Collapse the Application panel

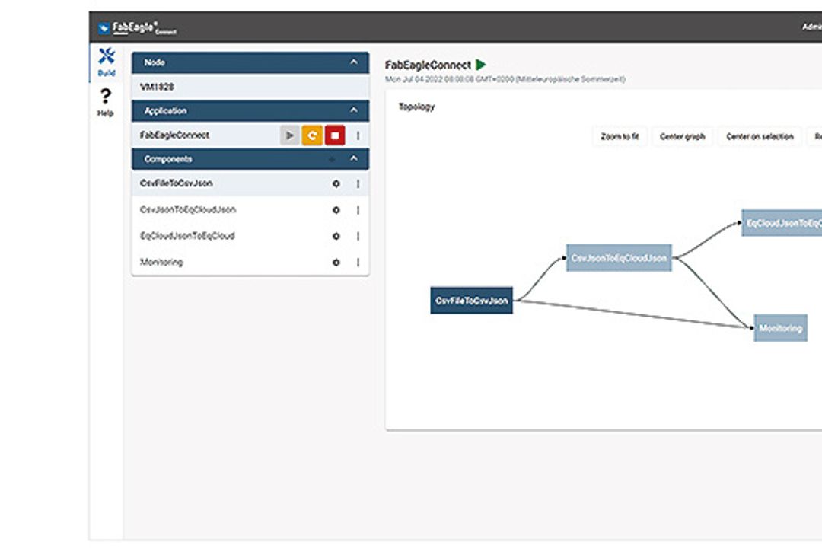(x=354, y=110)
